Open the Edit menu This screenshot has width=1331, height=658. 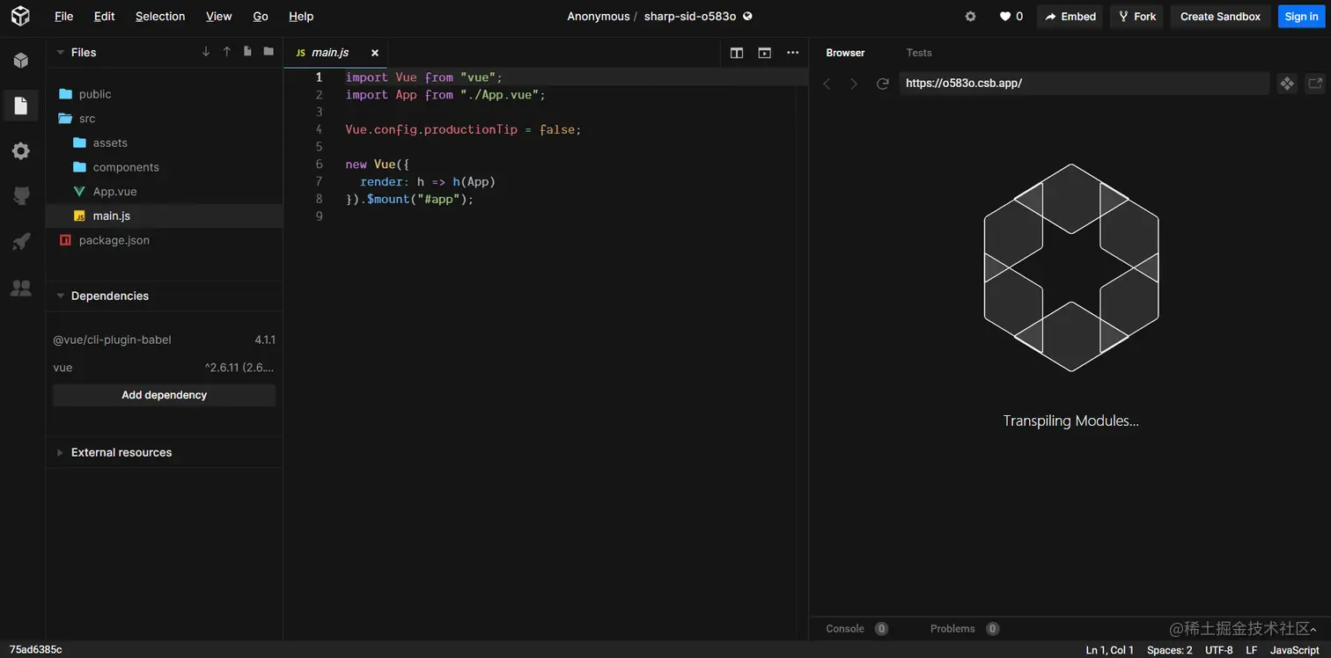104,16
